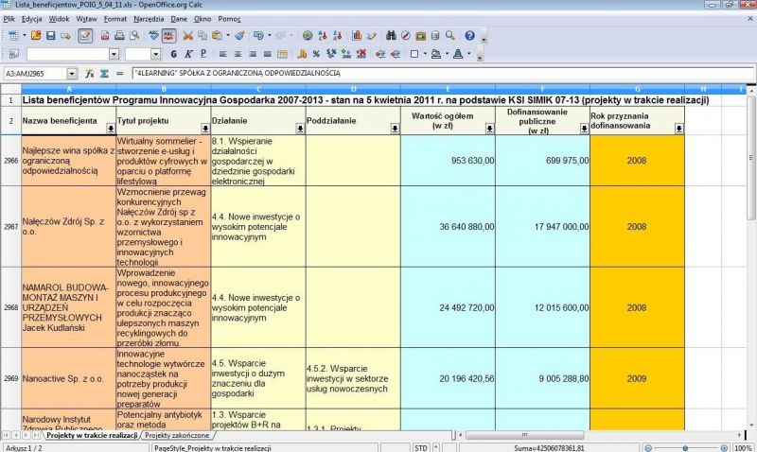
Task: Center text horizontally icon
Action: tap(238, 54)
